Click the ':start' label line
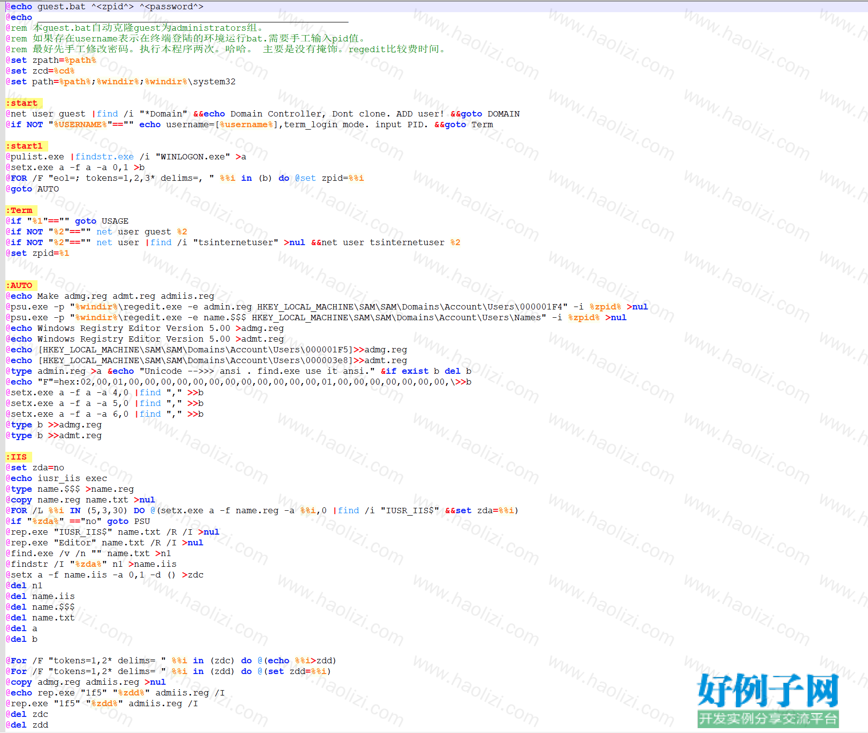This screenshot has width=868, height=733. 24,103
